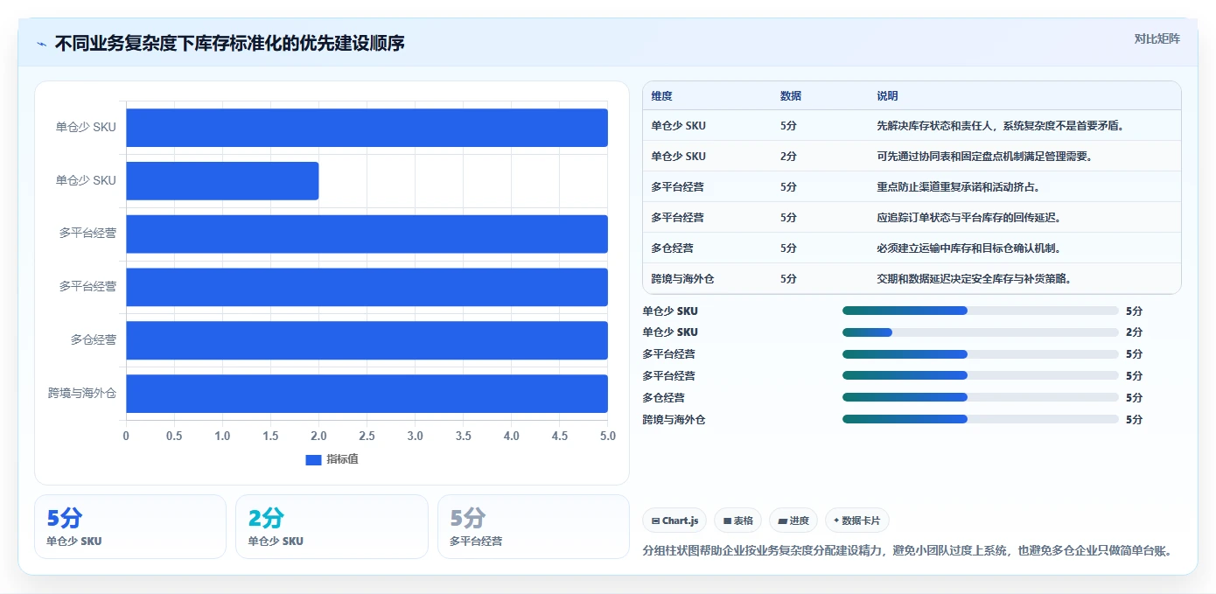Image resolution: width=1216 pixels, height=594 pixels.
Task: Click the 数据卡片 tag chip
Action: (x=857, y=521)
